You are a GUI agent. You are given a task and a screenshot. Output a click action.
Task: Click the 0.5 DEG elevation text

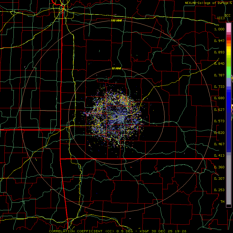pos(125,231)
